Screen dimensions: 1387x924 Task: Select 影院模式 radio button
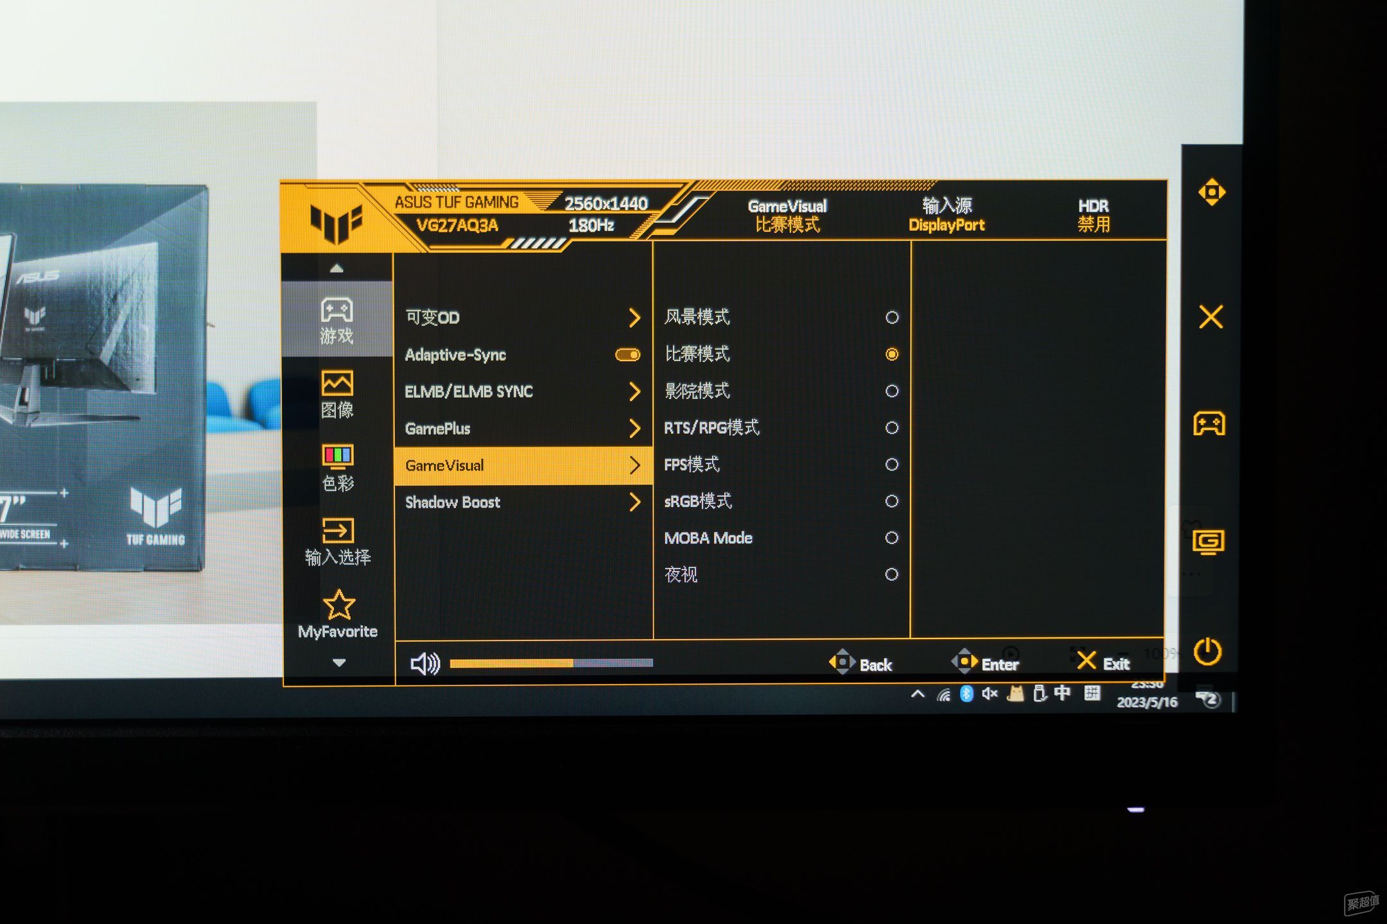892,391
